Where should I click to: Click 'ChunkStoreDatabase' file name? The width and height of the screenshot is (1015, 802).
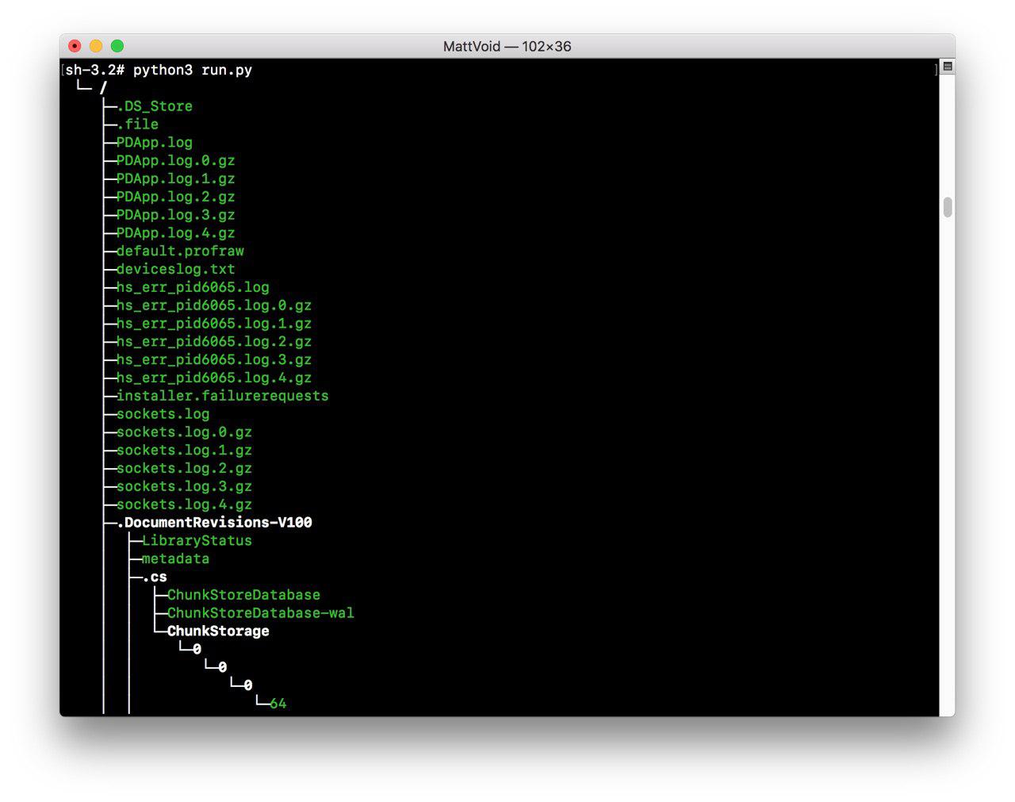click(x=244, y=595)
